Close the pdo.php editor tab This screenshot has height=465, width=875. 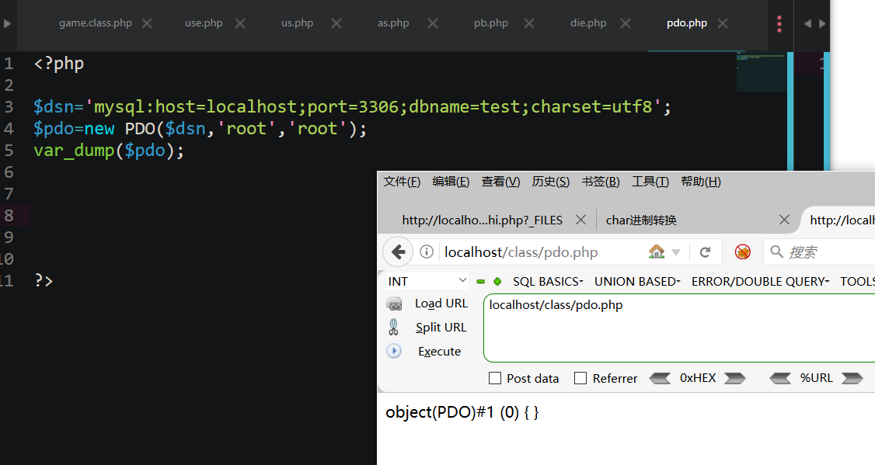click(x=723, y=23)
